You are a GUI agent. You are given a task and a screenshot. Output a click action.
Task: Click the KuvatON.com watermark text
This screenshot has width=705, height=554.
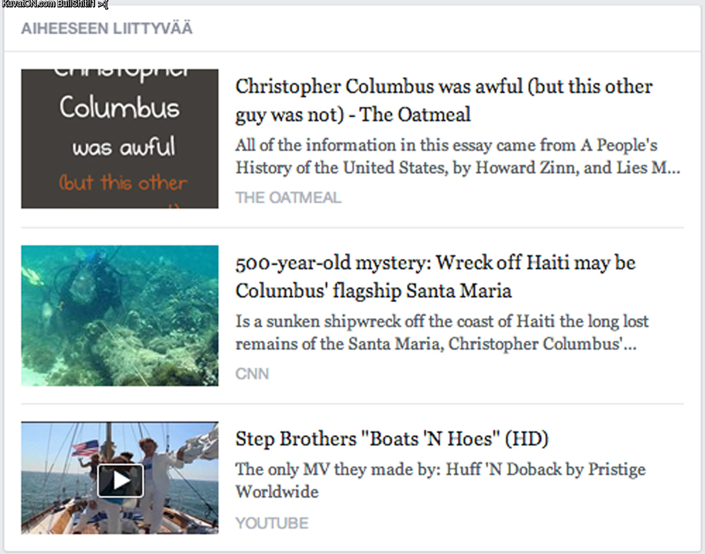pos(54,4)
